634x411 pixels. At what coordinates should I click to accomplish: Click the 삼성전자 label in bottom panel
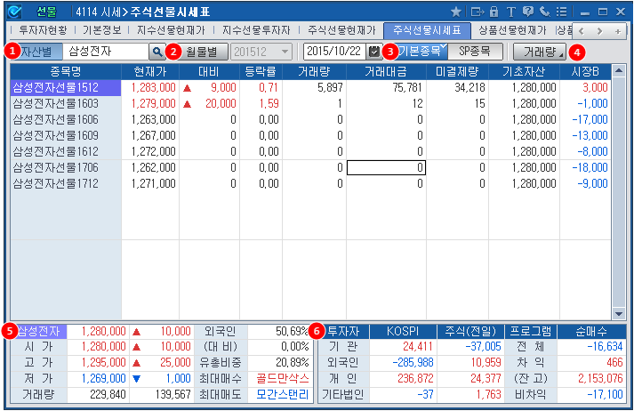click(x=39, y=331)
